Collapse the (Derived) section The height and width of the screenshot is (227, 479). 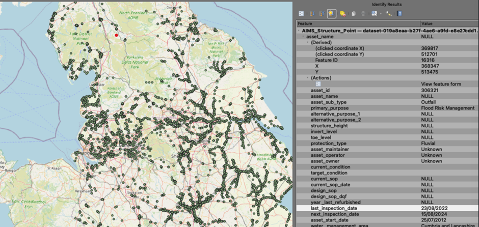click(307, 43)
